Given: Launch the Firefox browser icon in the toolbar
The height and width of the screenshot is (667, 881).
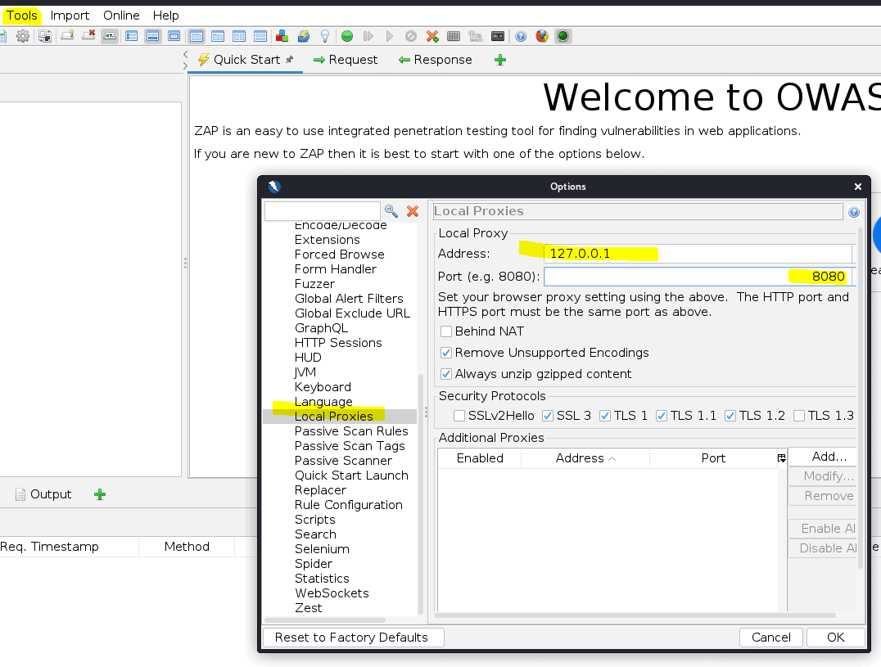Looking at the screenshot, I should 542,37.
